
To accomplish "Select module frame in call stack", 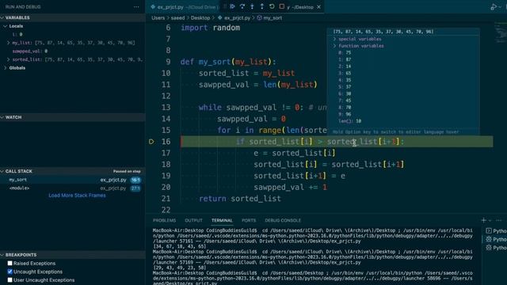I will click(72, 188).
